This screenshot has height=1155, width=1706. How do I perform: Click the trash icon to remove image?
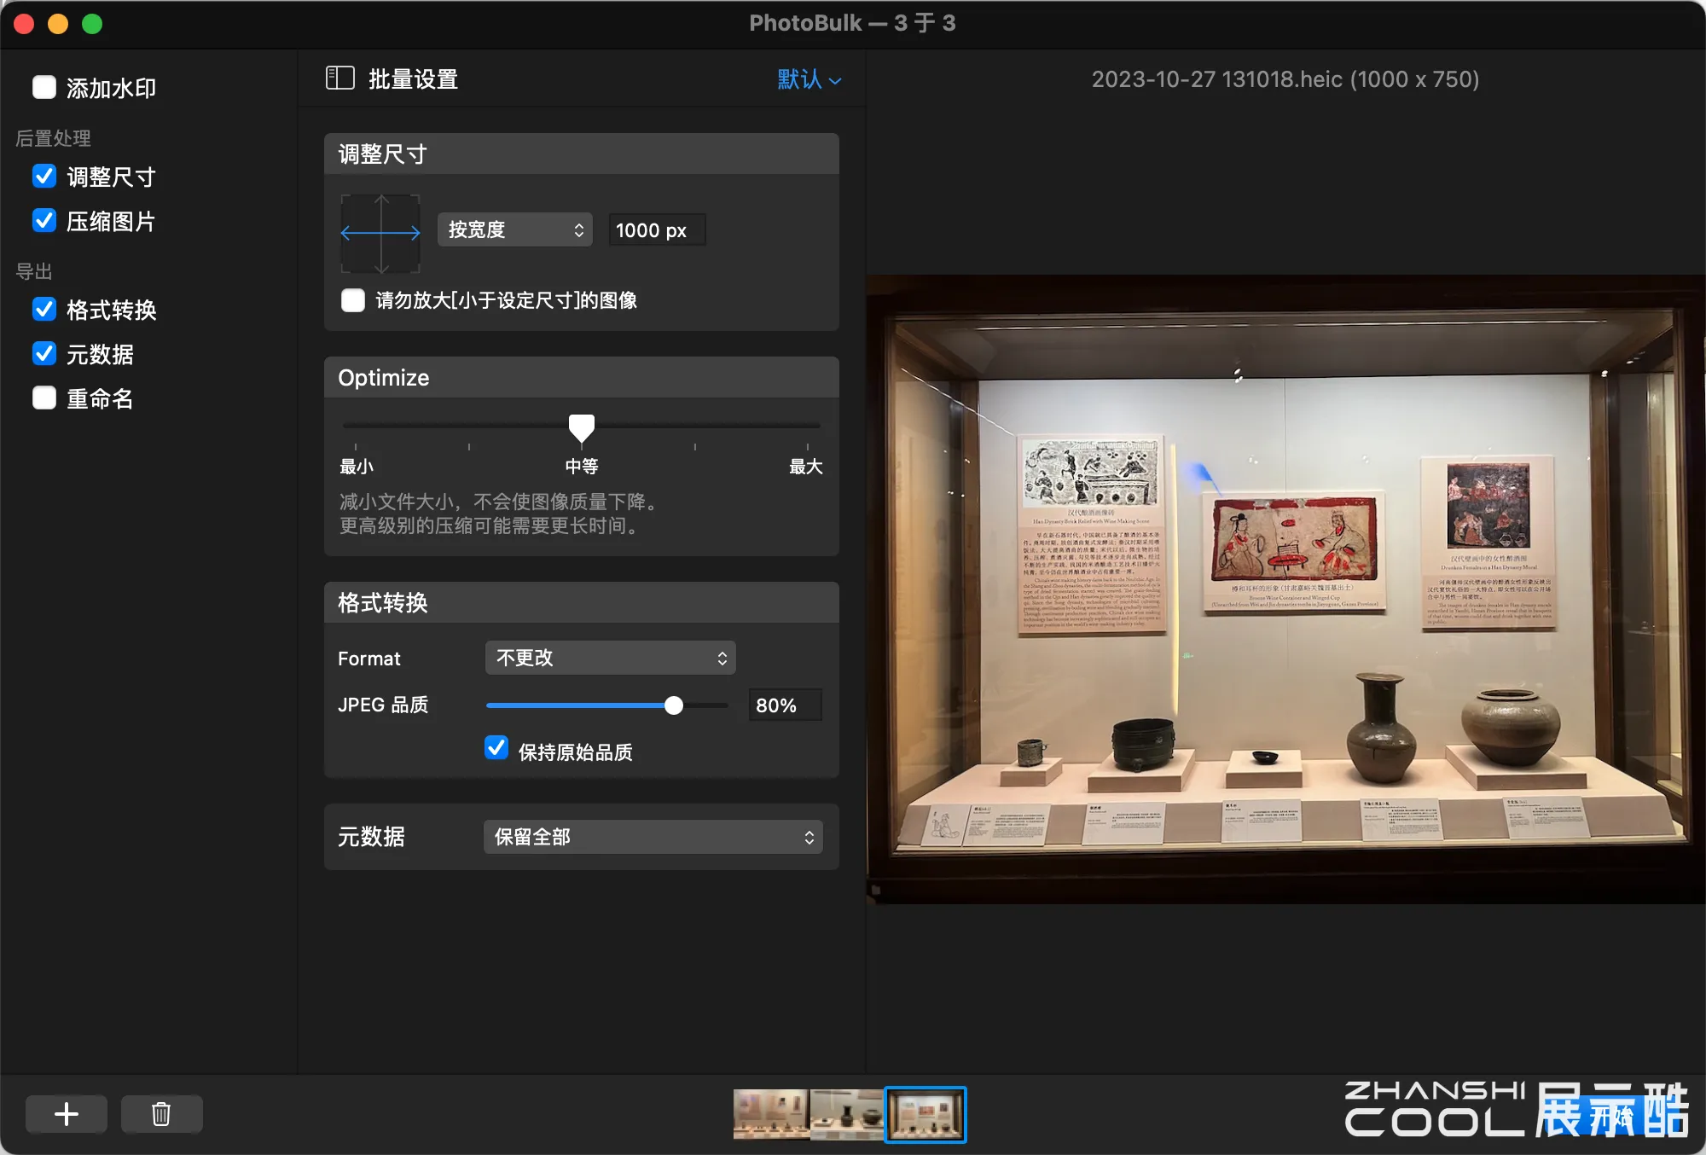tap(161, 1114)
